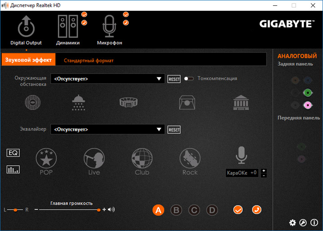The height and width of the screenshot is (231, 323).
Task: Click the dimmed blue rear panel jack
Action: point(308,80)
